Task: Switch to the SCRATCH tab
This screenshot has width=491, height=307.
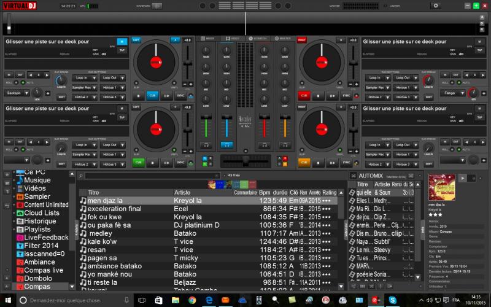Action: [259, 38]
